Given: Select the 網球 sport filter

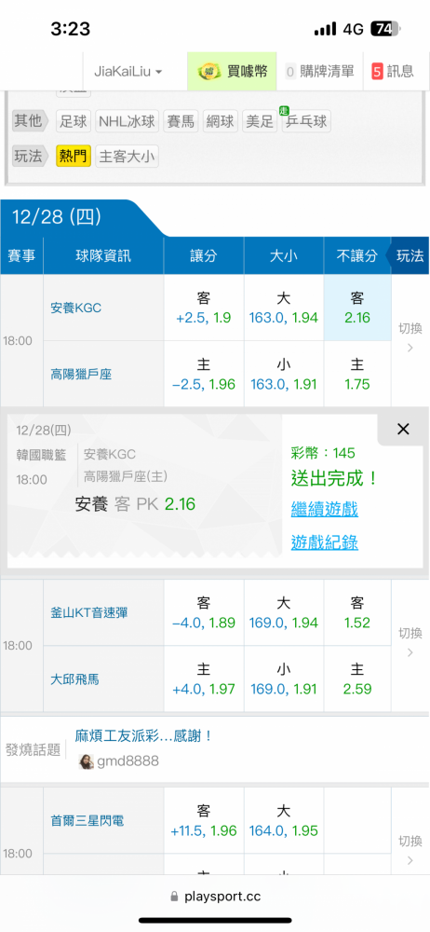Looking at the screenshot, I should coord(221,122).
